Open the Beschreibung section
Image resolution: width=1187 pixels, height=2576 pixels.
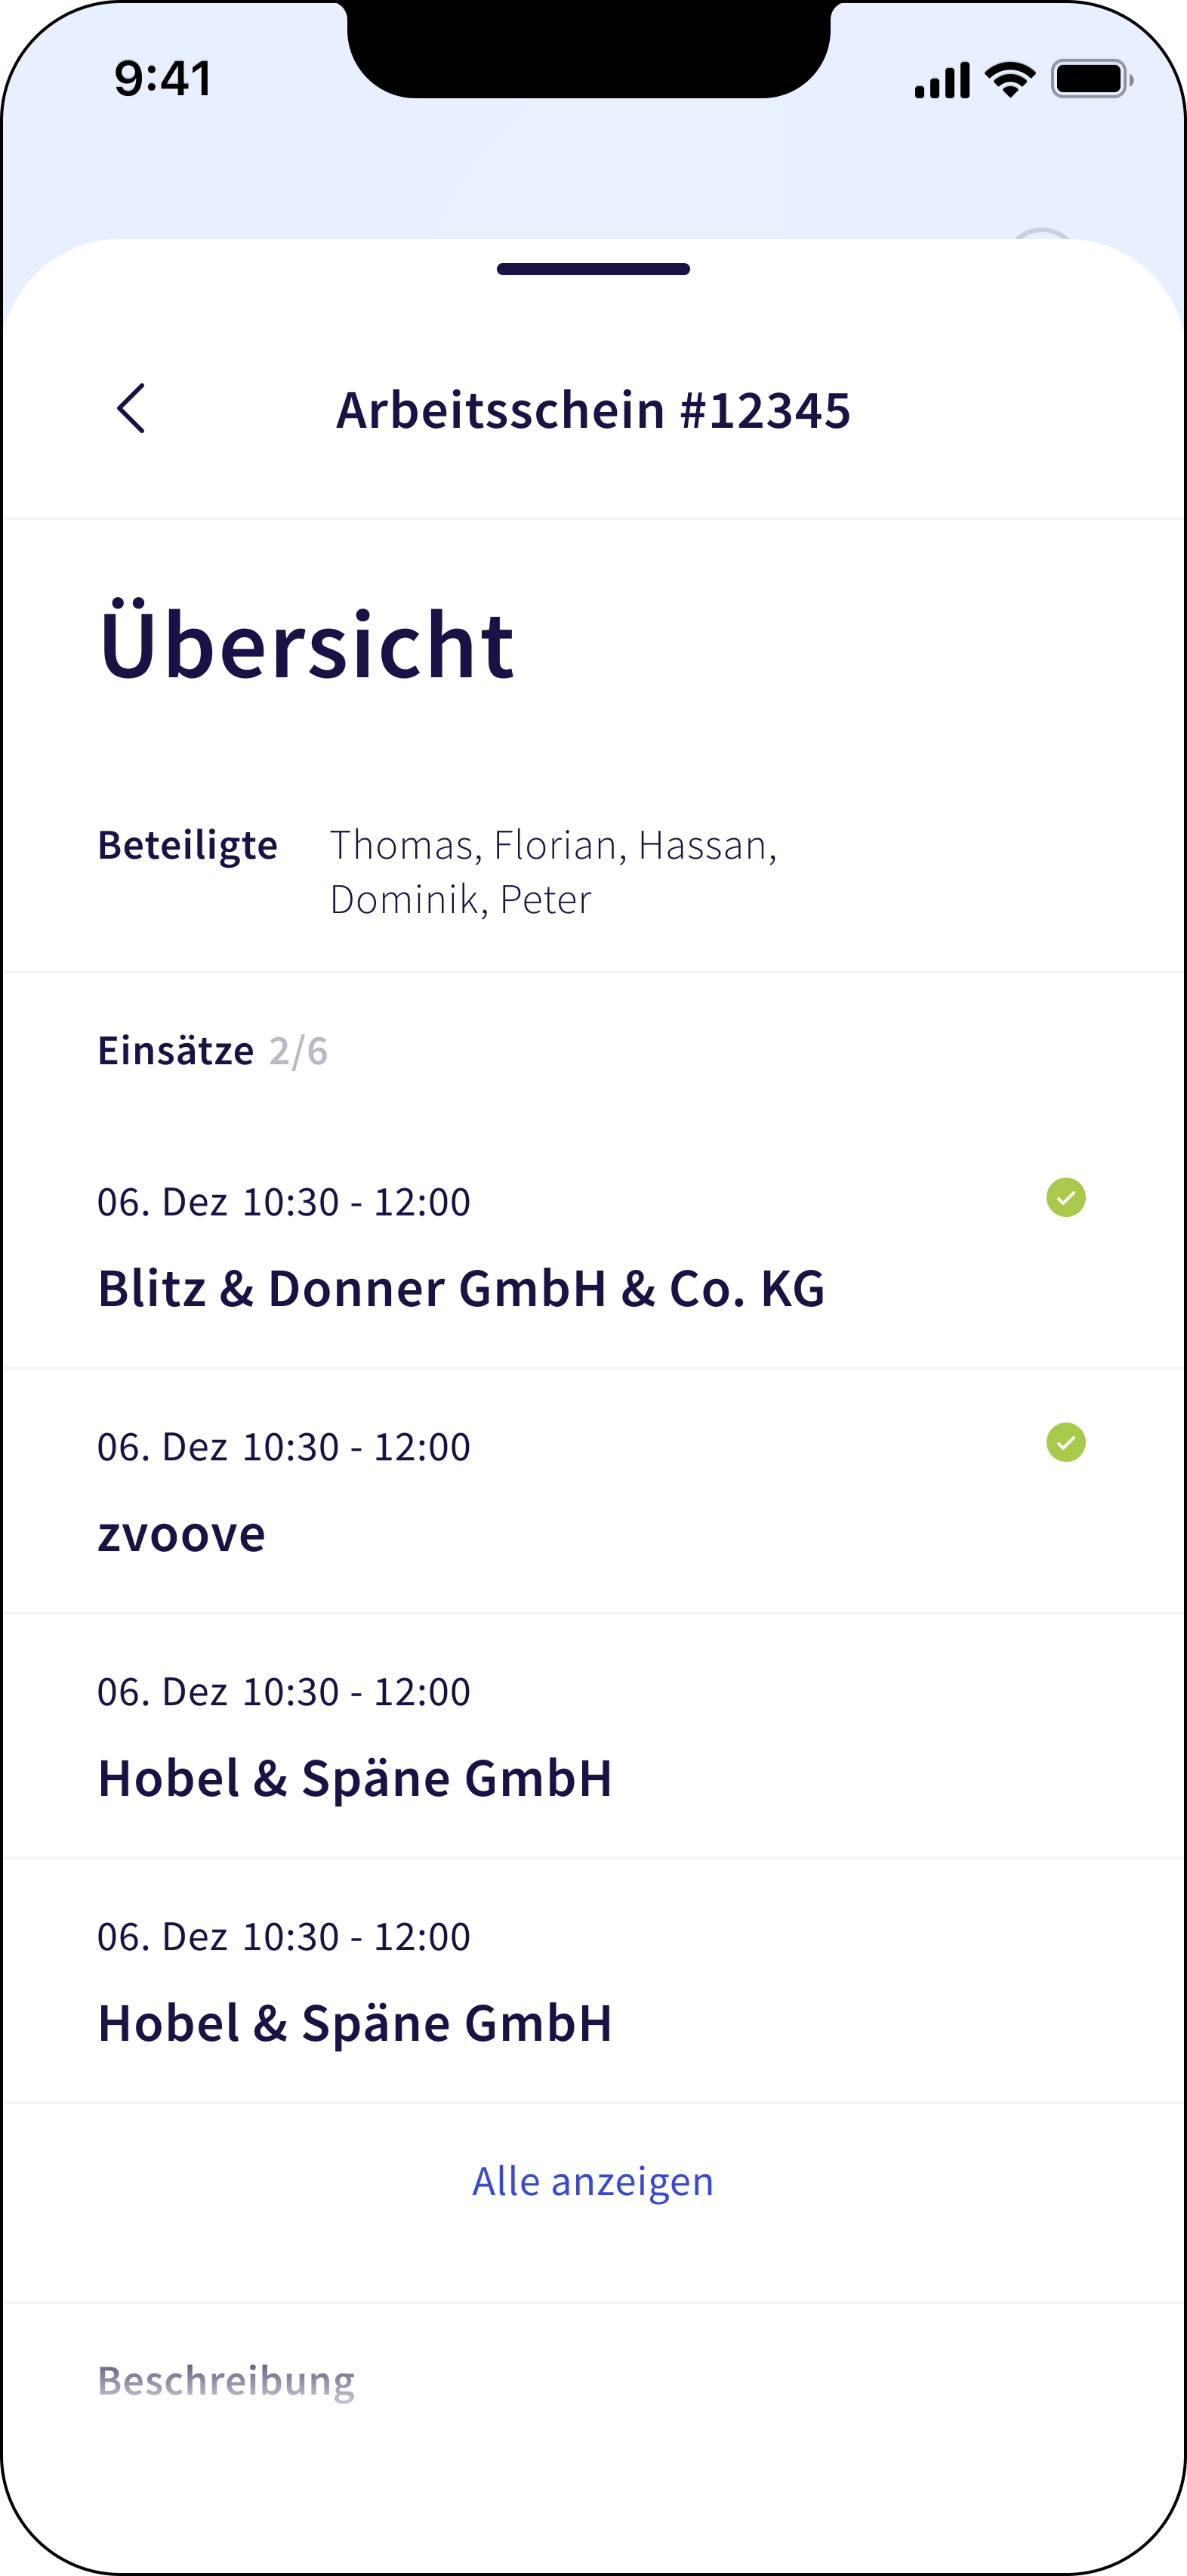(x=226, y=2381)
